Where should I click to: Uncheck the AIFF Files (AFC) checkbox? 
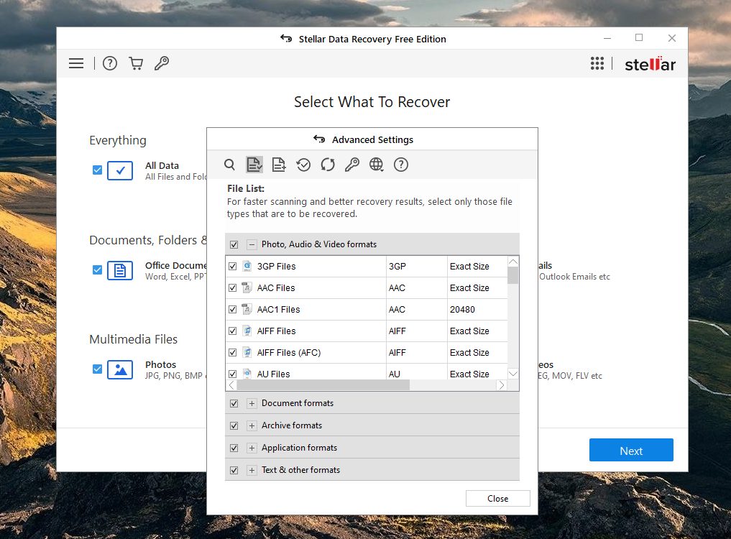pyautogui.click(x=232, y=353)
